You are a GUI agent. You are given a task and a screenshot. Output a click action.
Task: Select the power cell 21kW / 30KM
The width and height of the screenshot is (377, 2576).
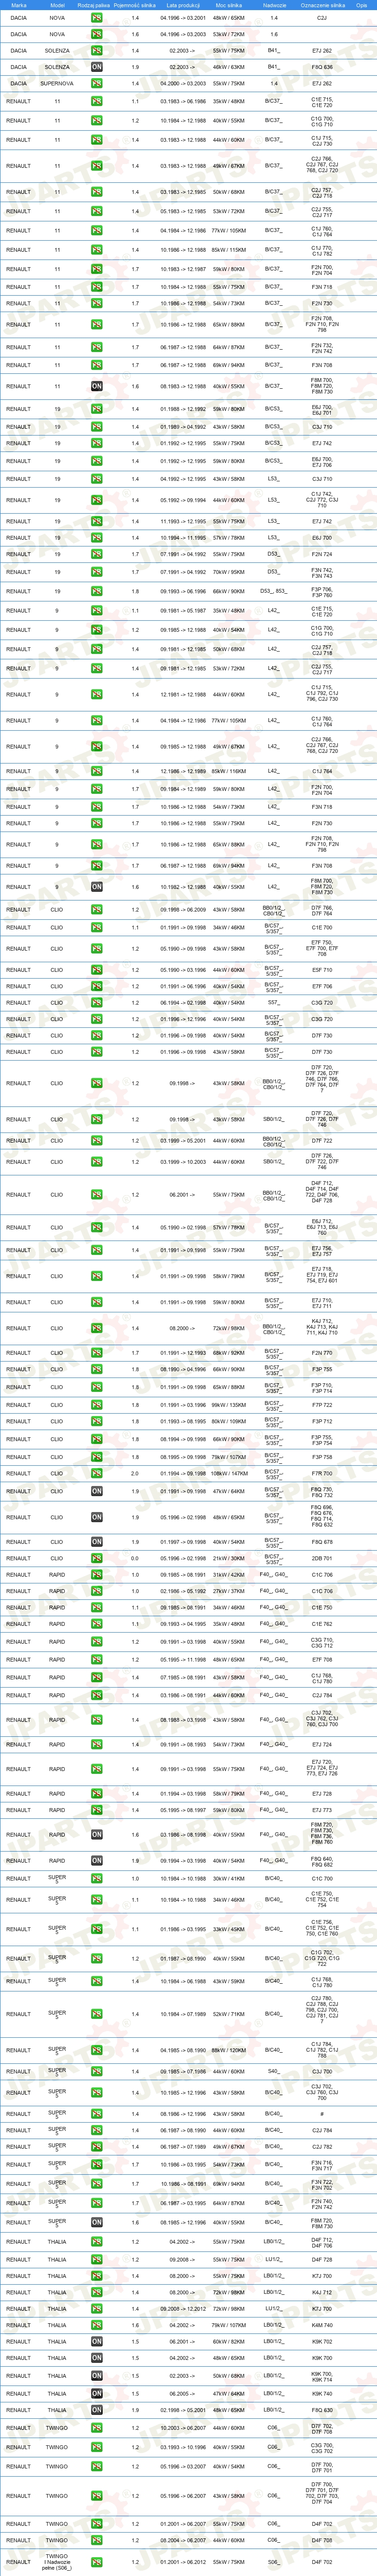point(229,1558)
